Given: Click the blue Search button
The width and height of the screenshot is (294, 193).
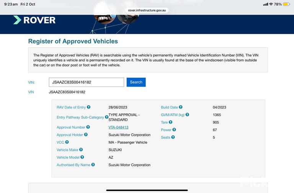Looking at the screenshot, I should click(136, 82).
